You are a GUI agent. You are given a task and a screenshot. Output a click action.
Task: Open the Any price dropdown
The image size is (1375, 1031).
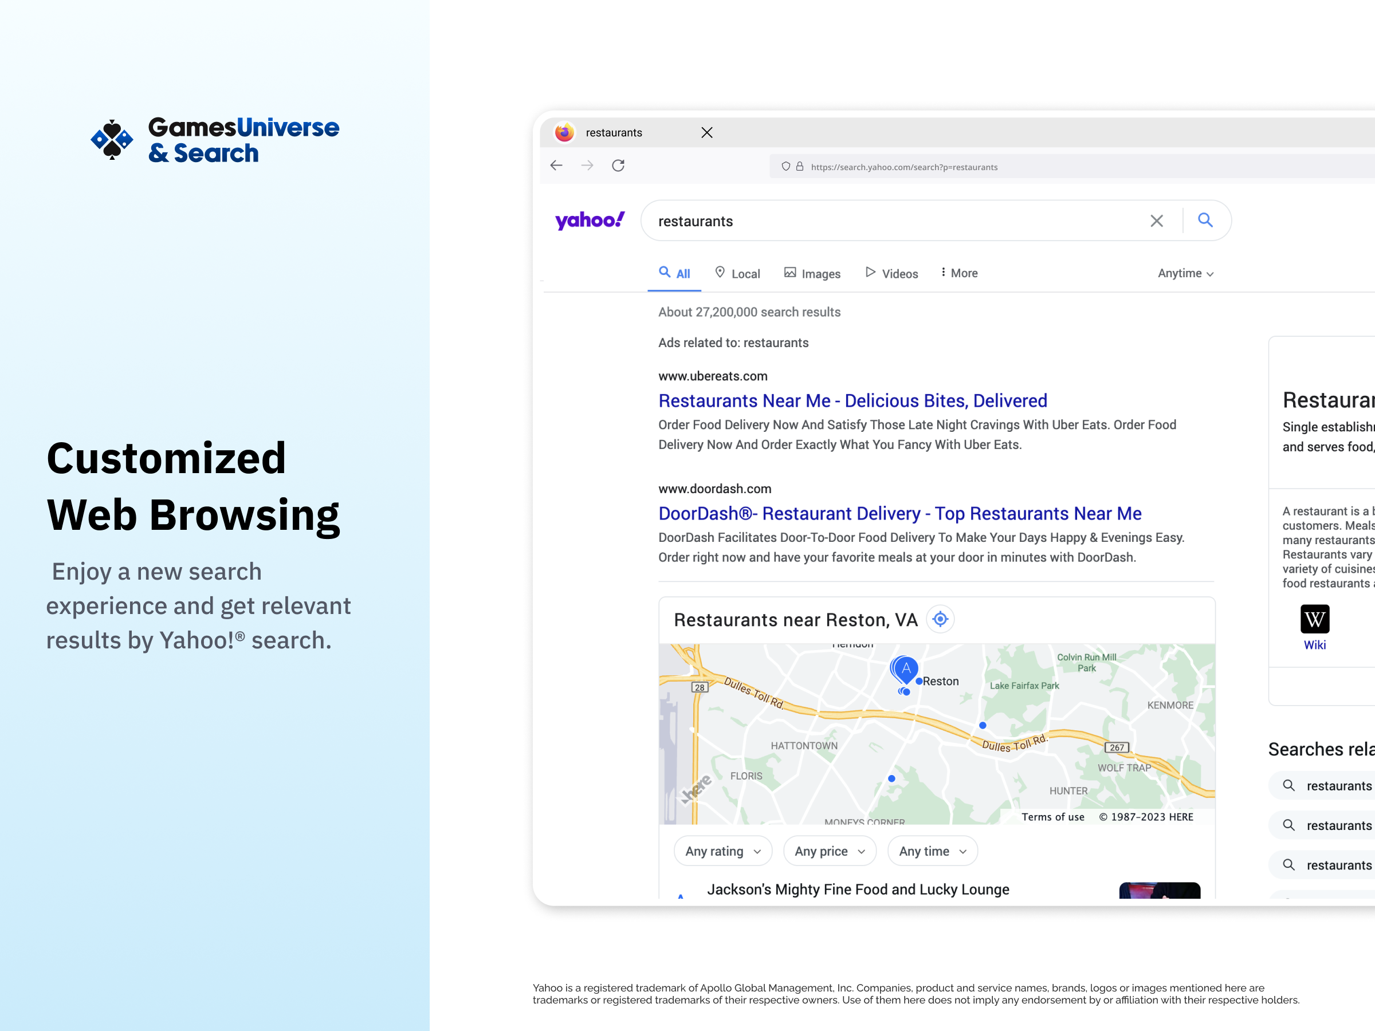829,851
